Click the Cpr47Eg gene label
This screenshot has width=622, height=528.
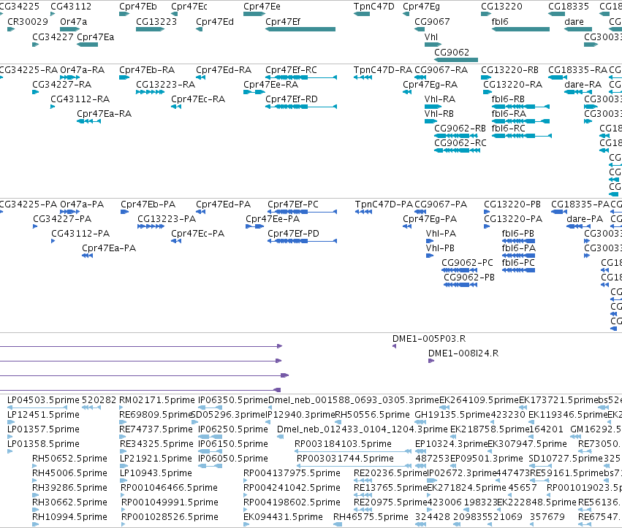(x=421, y=7)
